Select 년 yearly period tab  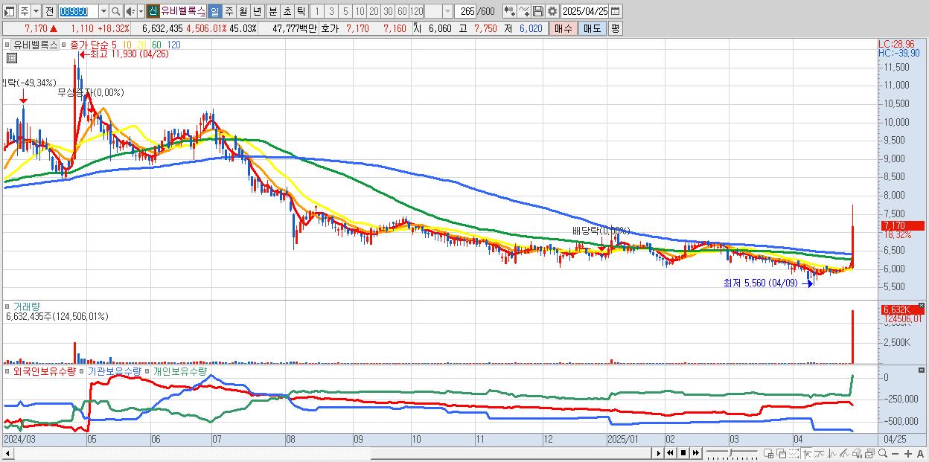(x=258, y=11)
